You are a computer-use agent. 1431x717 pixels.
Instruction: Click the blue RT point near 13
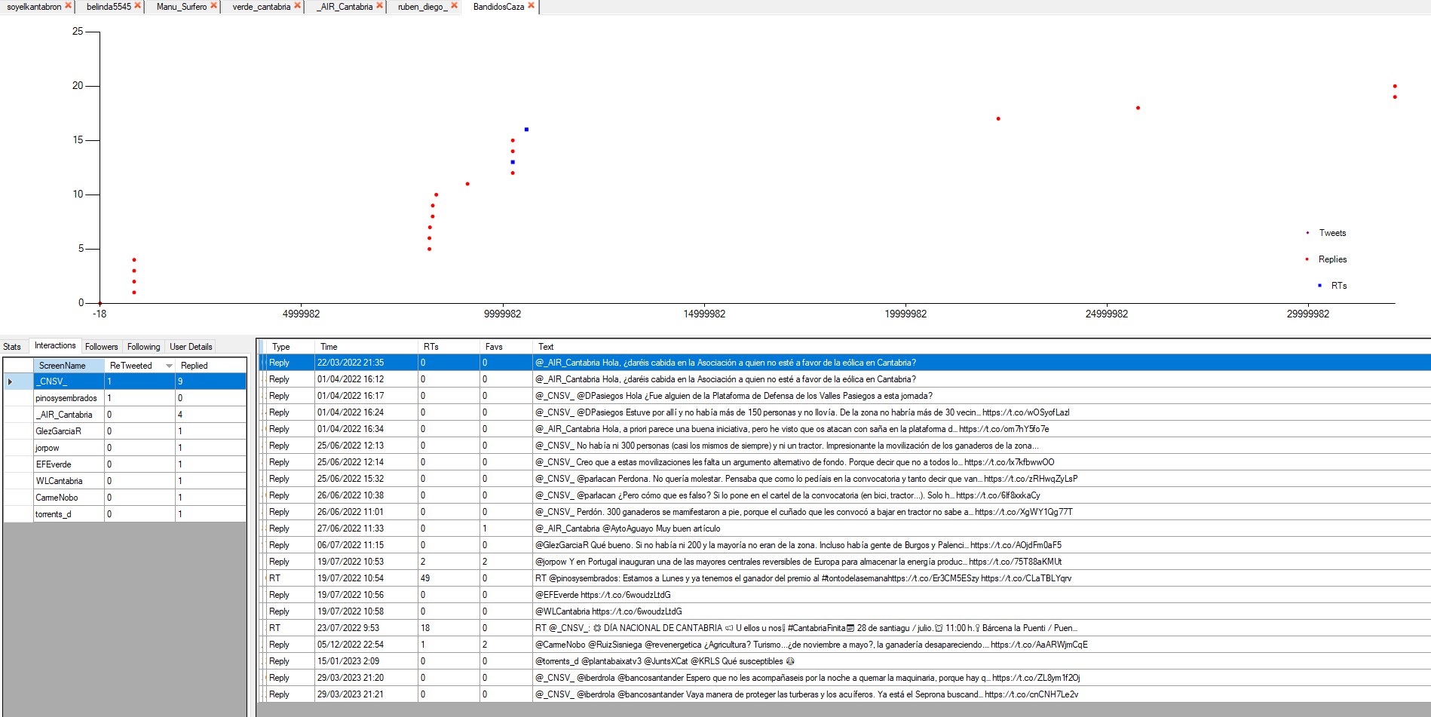[x=513, y=162]
